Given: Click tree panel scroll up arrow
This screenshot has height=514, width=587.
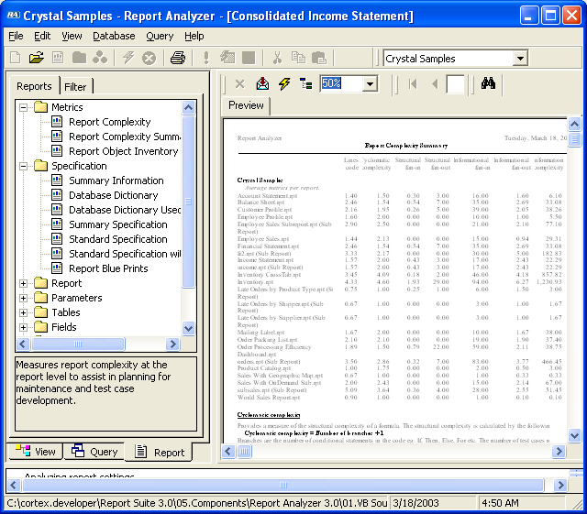Looking at the screenshot, I should (x=188, y=108).
